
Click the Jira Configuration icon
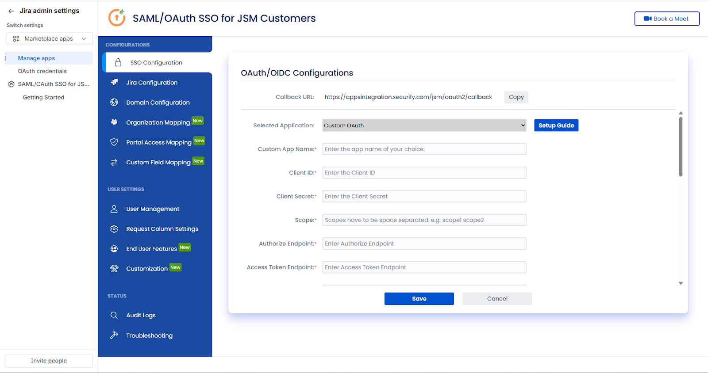point(114,82)
